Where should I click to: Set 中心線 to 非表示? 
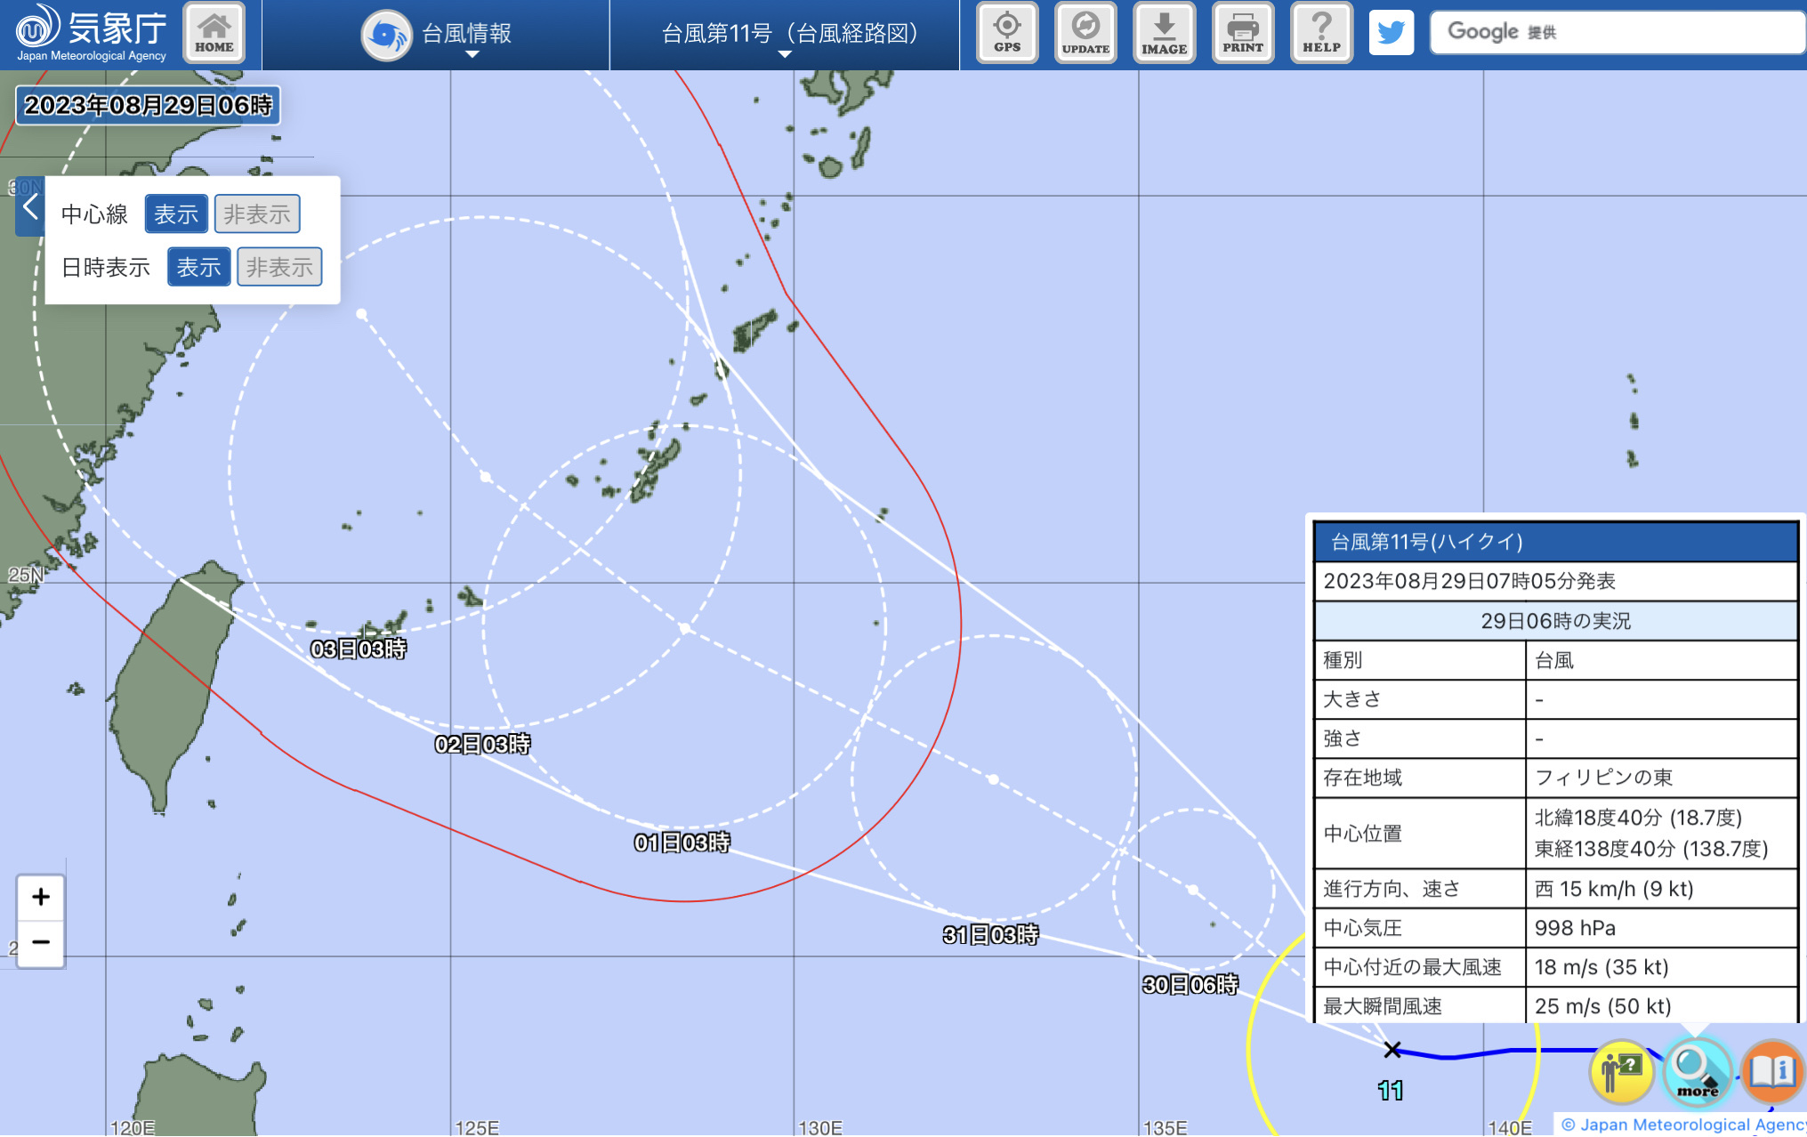[257, 214]
